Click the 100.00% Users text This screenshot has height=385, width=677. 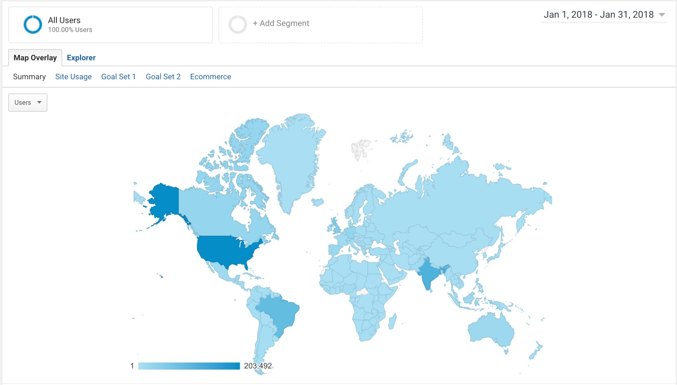point(70,30)
